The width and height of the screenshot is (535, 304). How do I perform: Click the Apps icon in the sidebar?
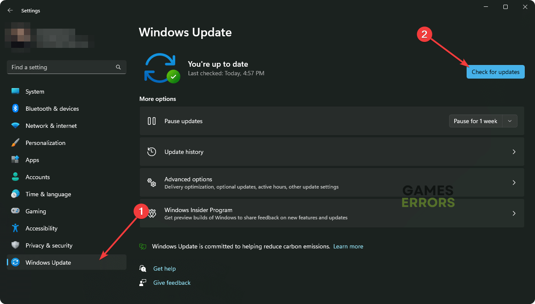pos(15,160)
